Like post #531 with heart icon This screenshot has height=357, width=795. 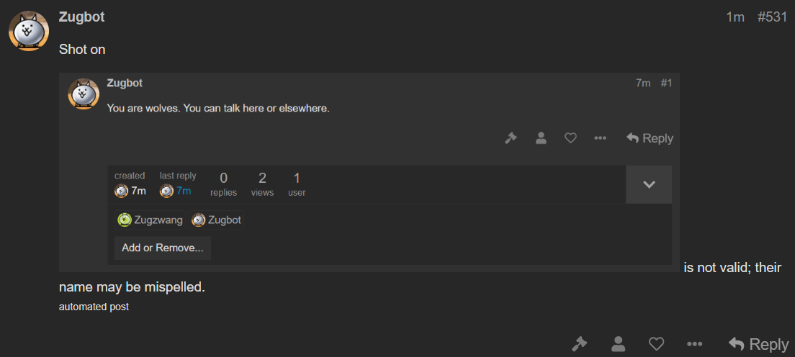657,344
